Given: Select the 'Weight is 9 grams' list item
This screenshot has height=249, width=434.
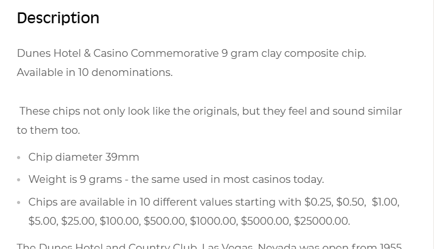Looking at the screenshot, I should 176,179.
